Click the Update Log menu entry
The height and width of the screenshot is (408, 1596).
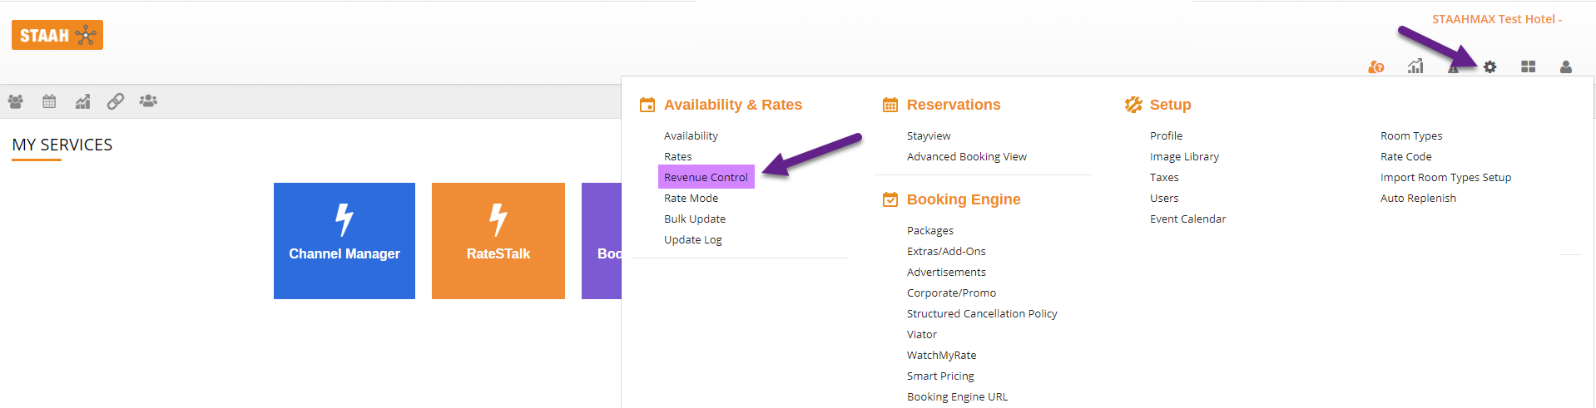pyautogui.click(x=693, y=239)
